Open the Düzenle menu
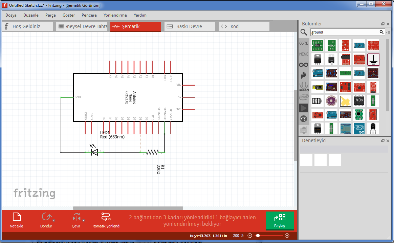The height and width of the screenshot is (243, 394). coord(31,15)
